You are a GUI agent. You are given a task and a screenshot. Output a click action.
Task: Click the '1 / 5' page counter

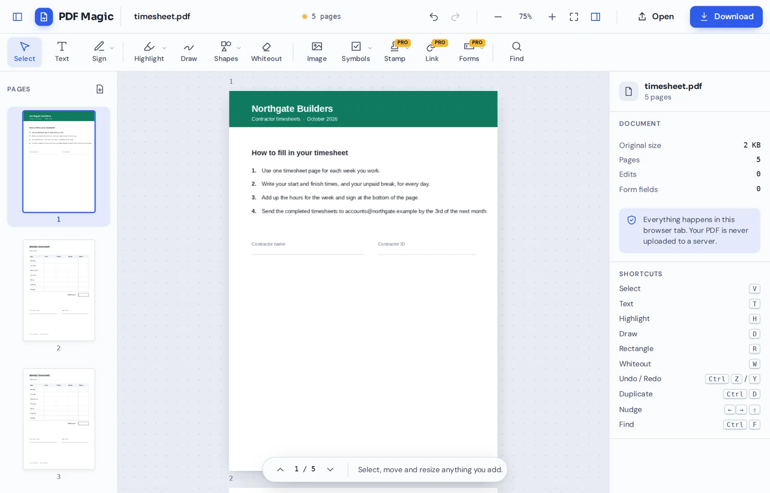pyautogui.click(x=305, y=469)
